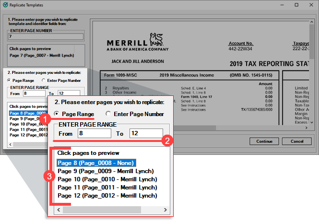Click the small From field in dialog
The image size is (319, 223).
click(x=34, y=94)
